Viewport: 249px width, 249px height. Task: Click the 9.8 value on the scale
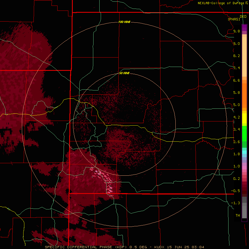click(x=237, y=31)
